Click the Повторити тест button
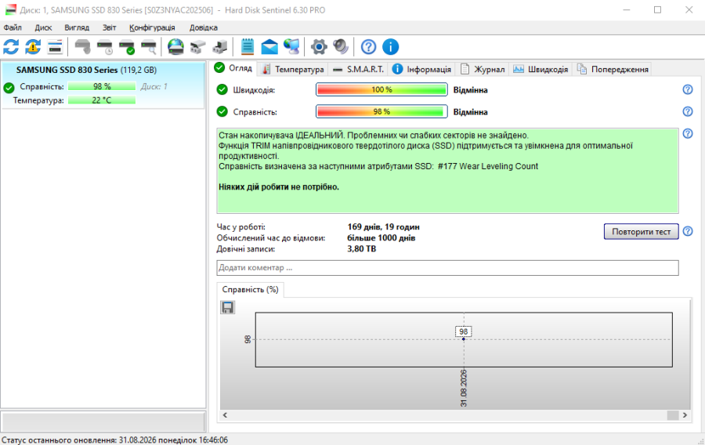This screenshot has height=445, width=705. click(641, 231)
